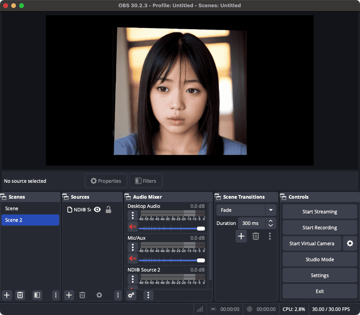Open Mic/Aux three-dot options

133,247
